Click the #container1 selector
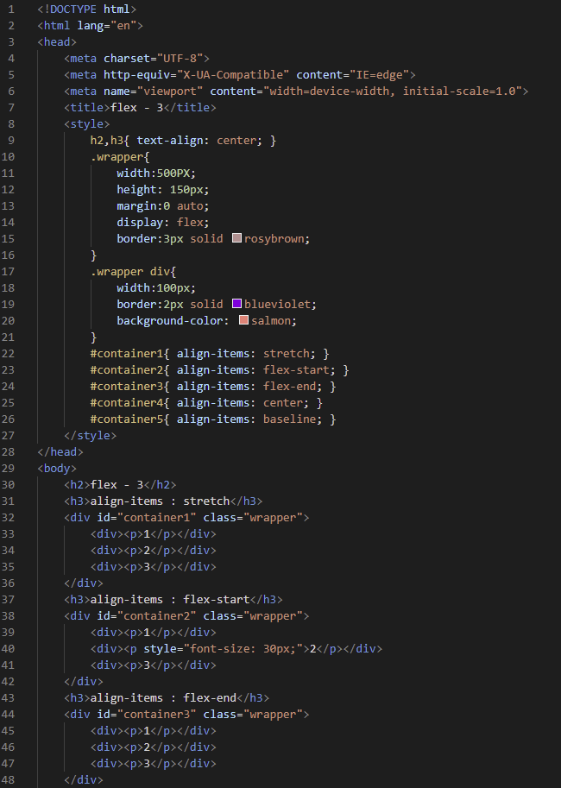 [x=127, y=353]
